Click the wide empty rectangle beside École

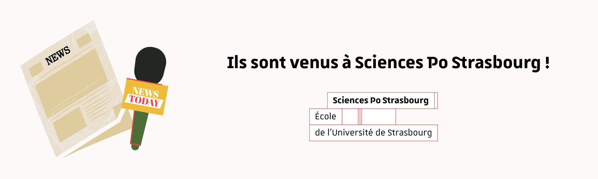click(378, 117)
